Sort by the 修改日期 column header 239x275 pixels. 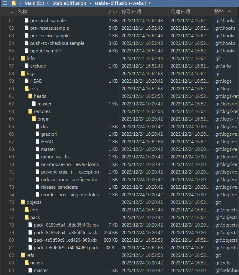131,12
